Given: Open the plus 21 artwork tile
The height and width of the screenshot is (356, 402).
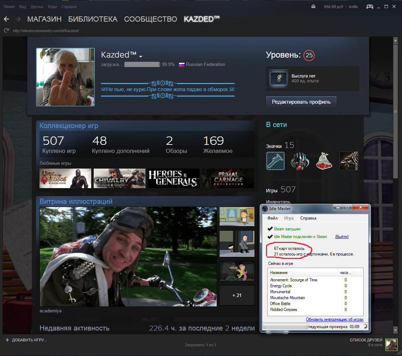Looking at the screenshot, I should [x=237, y=295].
